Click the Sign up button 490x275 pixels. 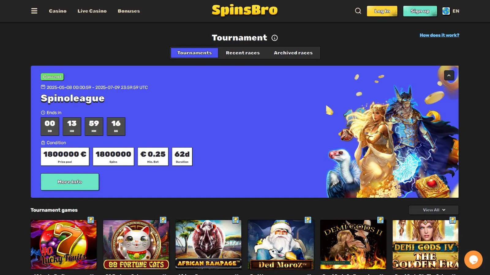point(420,11)
